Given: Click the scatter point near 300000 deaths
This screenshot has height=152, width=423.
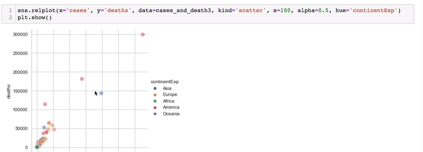Looking at the screenshot, I should [x=143, y=34].
